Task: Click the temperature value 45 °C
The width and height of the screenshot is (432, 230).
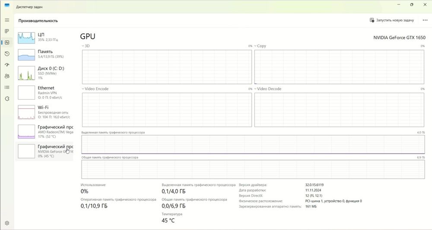Action: point(168,221)
